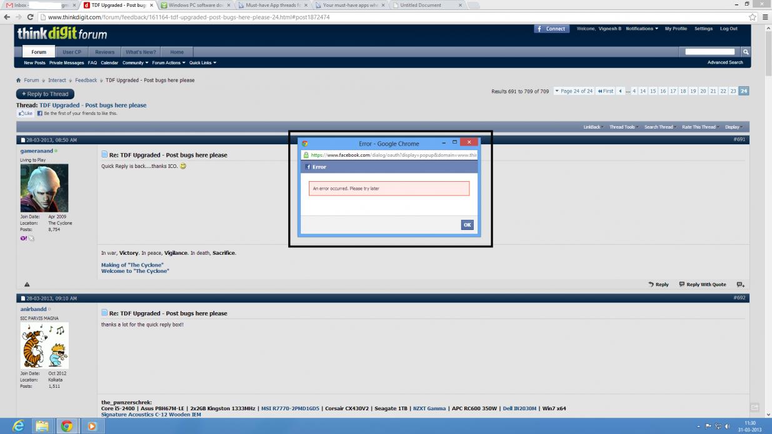
Task: Open Internet Explorer from the taskbar
Action: (x=18, y=426)
